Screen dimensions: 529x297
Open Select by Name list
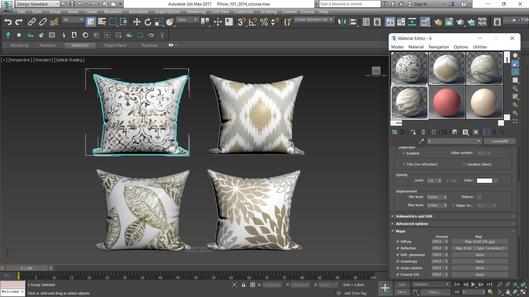(102, 22)
